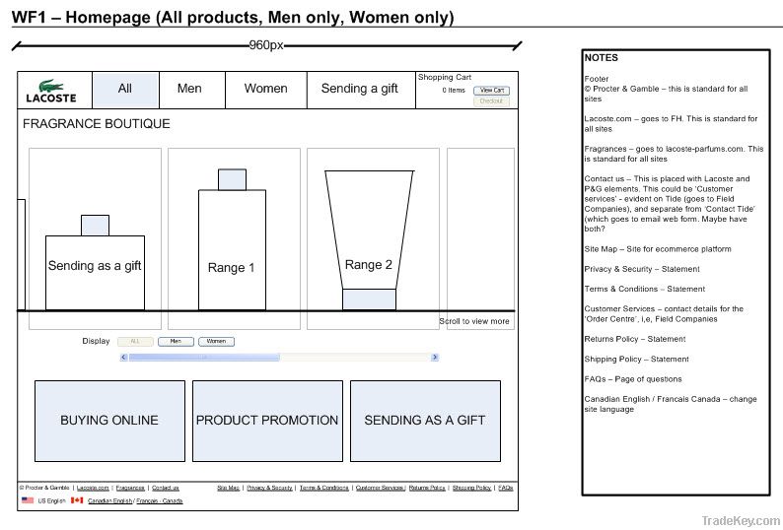Open the Privacy & Security footer link
This screenshot has height=530, width=783.
click(269, 488)
